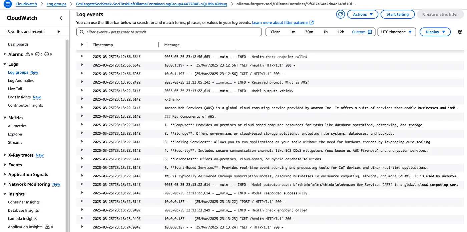Open Log Anomalies in the sidebar

tap(21, 81)
